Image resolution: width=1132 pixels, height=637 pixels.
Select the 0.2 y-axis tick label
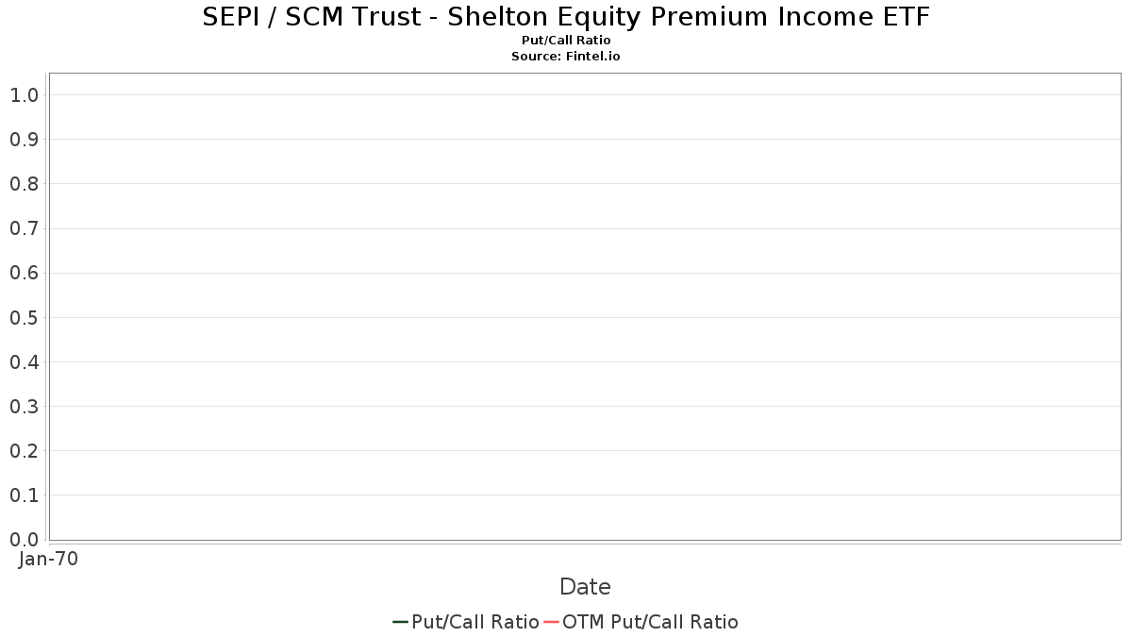pyautogui.click(x=24, y=451)
